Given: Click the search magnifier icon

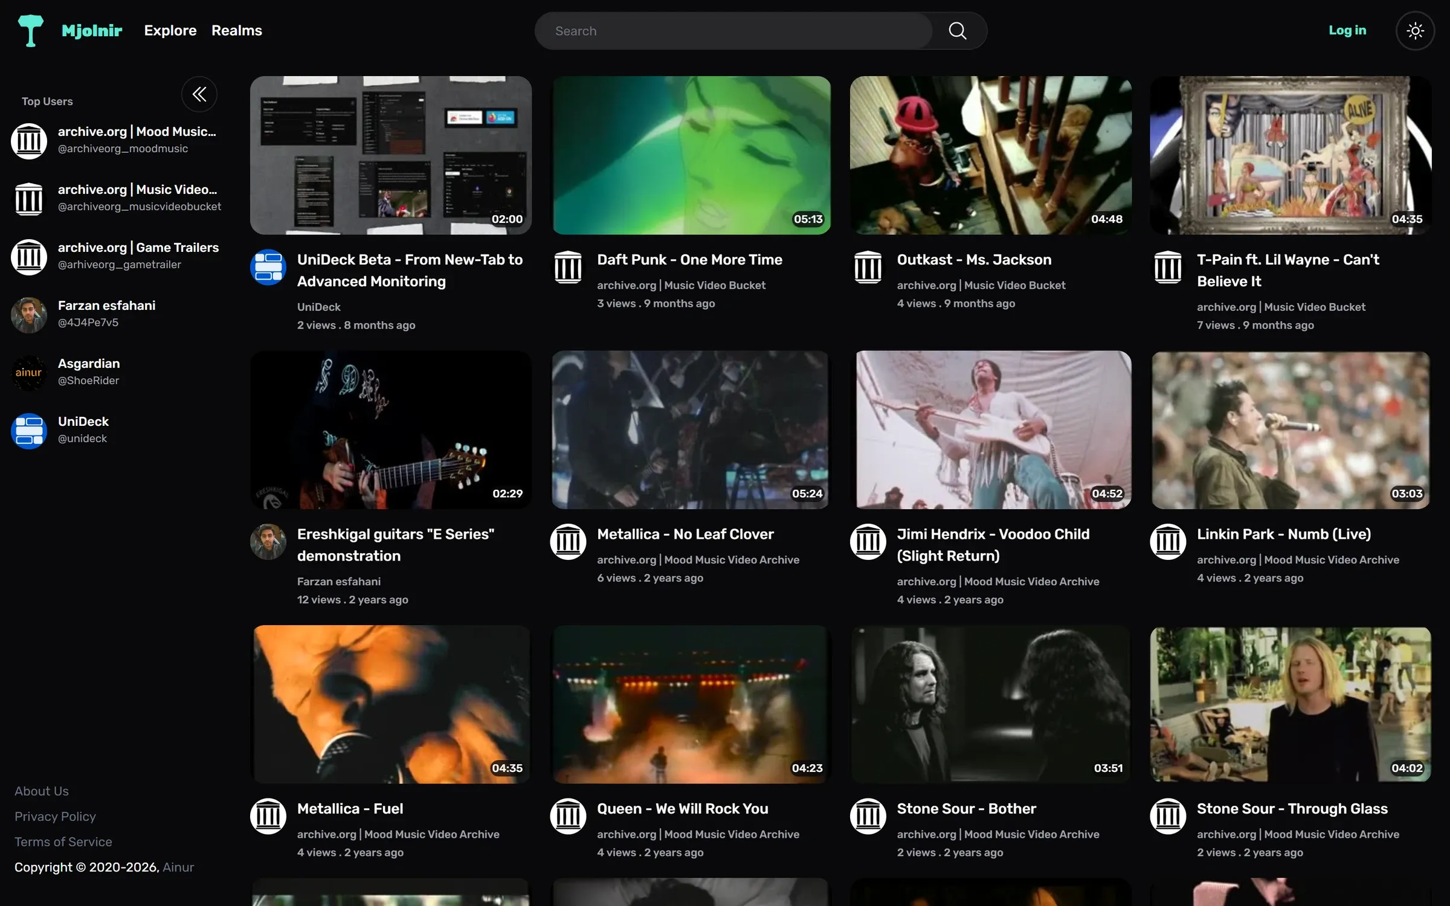Looking at the screenshot, I should pos(958,31).
